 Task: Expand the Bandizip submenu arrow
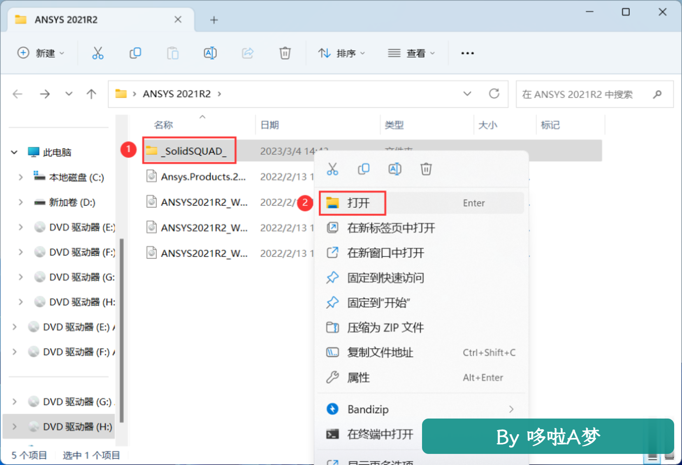pyautogui.click(x=511, y=409)
